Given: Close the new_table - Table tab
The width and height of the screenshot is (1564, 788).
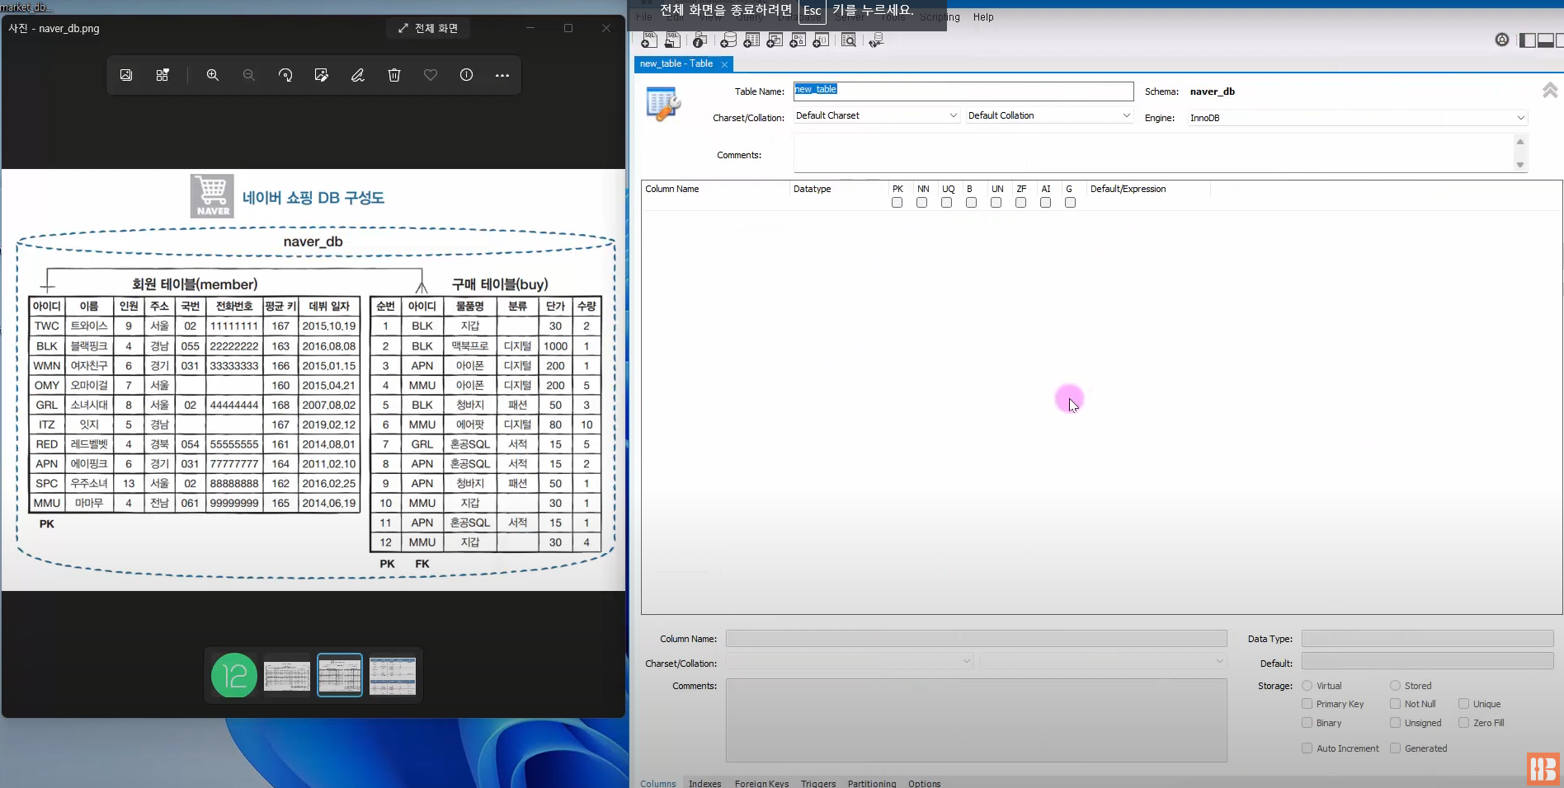Looking at the screenshot, I should click(724, 64).
